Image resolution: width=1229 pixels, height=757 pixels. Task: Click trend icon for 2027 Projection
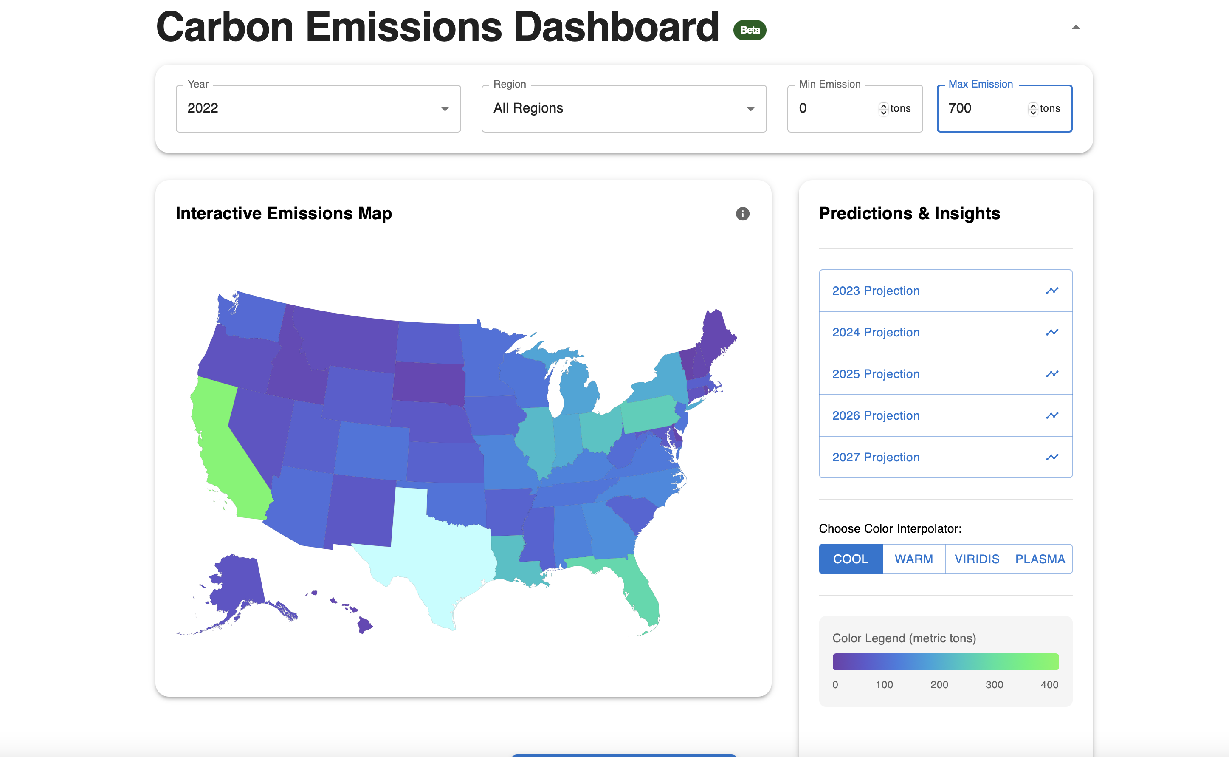tap(1052, 457)
